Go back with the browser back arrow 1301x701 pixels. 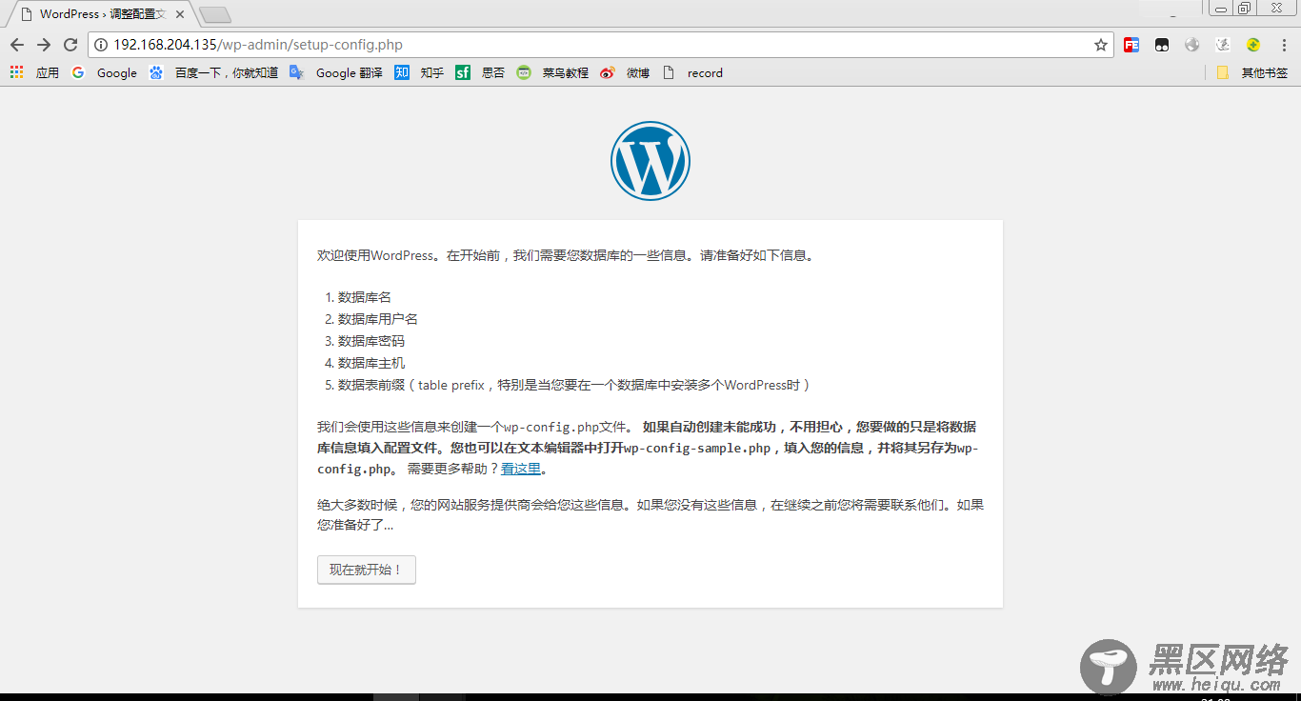17,45
